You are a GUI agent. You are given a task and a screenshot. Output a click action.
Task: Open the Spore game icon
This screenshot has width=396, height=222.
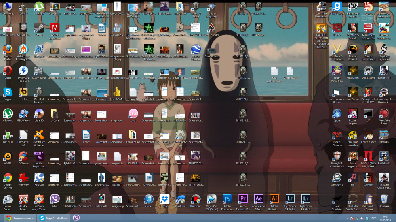[x=337, y=116]
